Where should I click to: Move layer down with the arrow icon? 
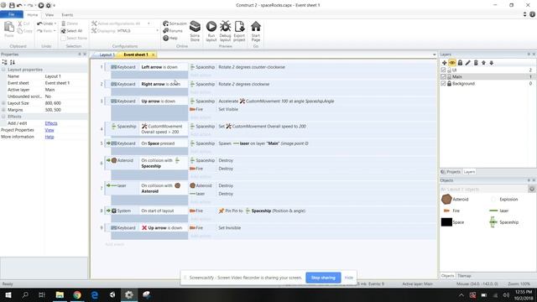[x=492, y=63]
